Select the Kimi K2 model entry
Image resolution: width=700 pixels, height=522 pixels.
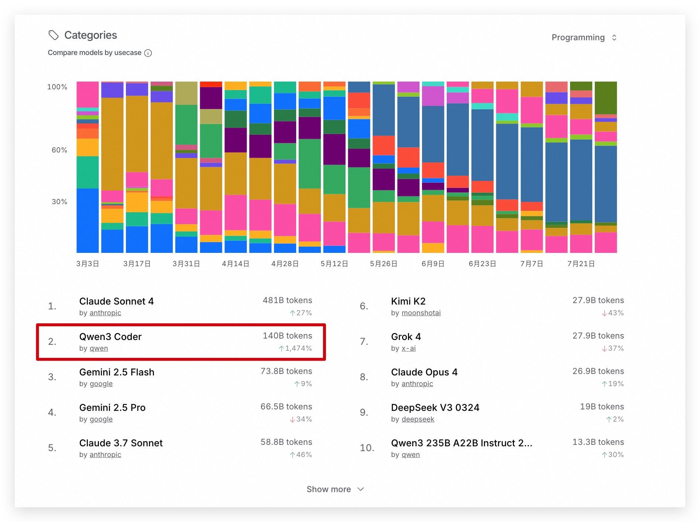[x=492, y=306]
